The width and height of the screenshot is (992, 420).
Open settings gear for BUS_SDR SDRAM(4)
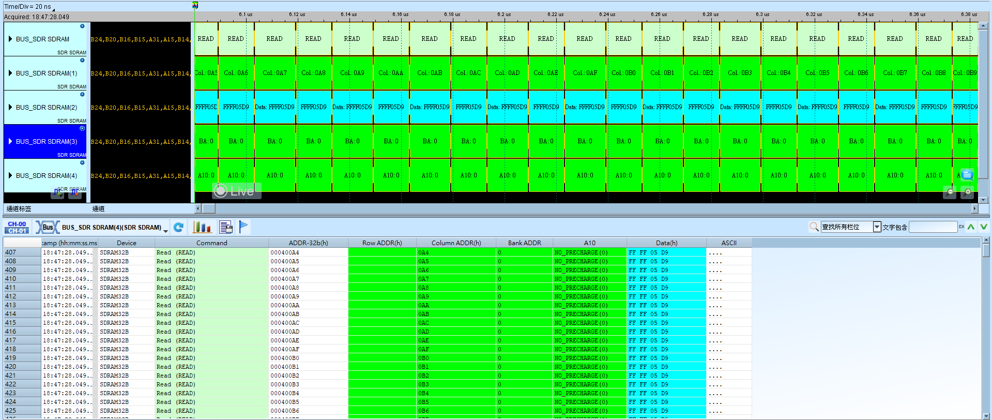pos(82,162)
